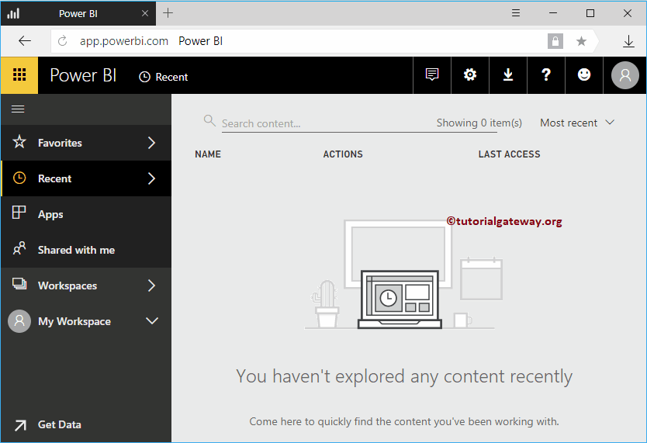Open Workspaces in the navigation pane
647x443 pixels.
coord(86,286)
